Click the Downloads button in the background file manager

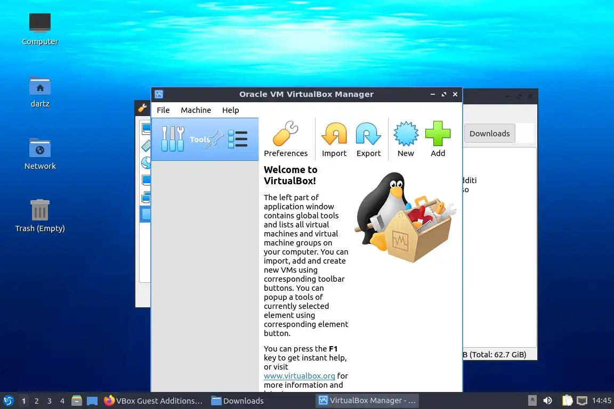click(x=489, y=134)
